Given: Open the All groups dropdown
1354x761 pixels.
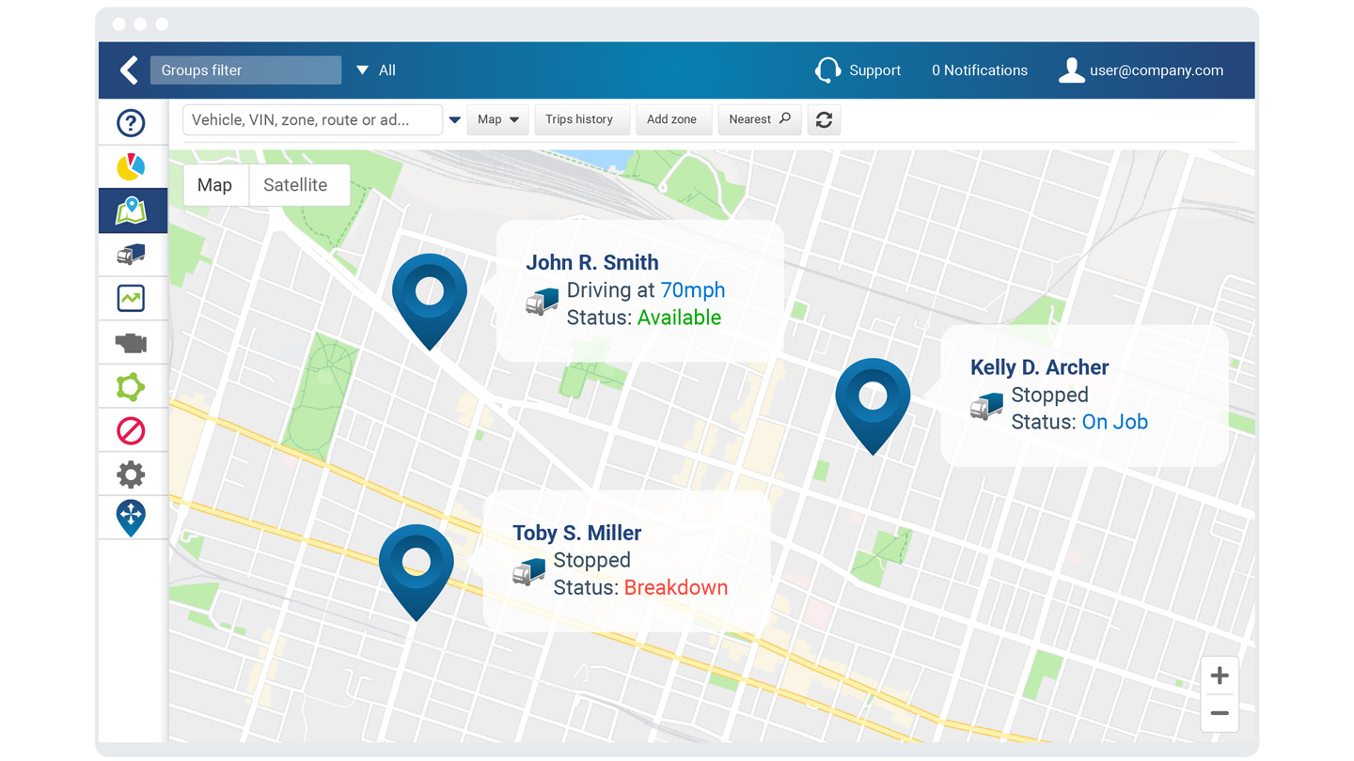Looking at the screenshot, I should pyautogui.click(x=376, y=70).
